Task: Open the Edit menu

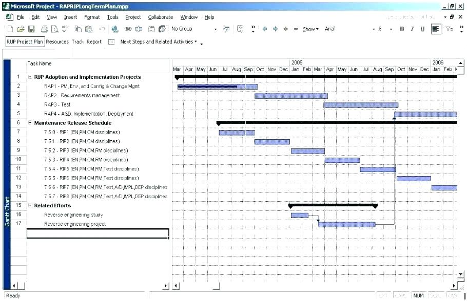Action: tap(35, 17)
